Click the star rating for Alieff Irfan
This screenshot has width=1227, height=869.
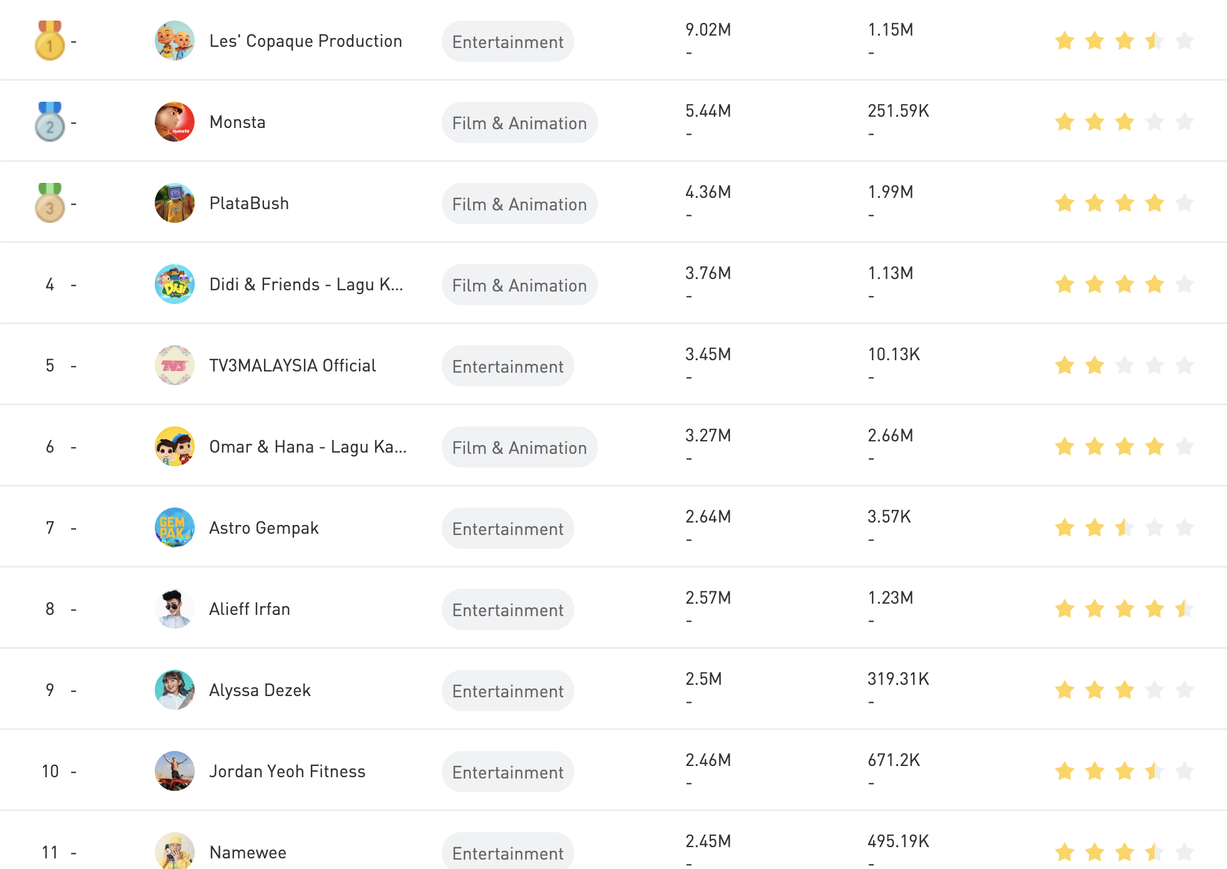(1124, 609)
